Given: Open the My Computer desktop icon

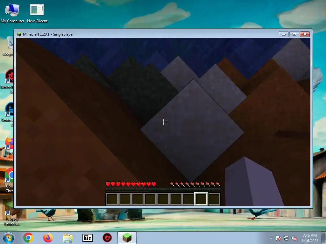Looking at the screenshot, I should 12,13.
